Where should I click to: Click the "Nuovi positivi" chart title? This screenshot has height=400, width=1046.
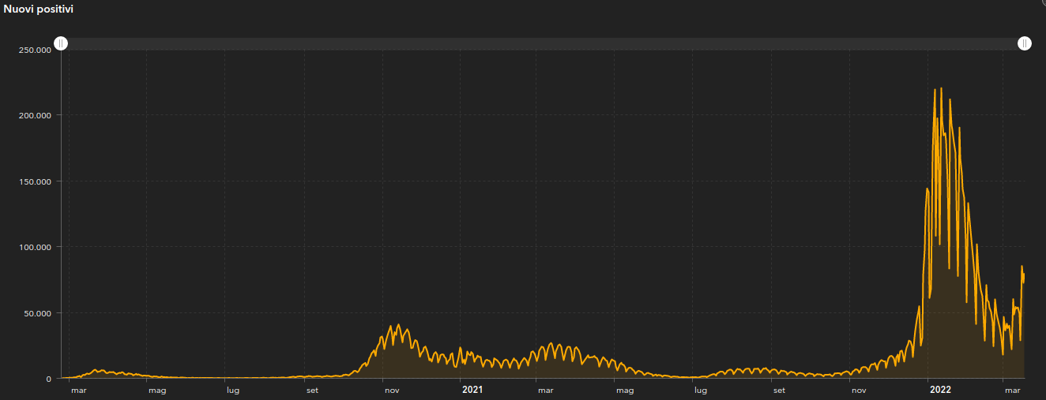pyautogui.click(x=40, y=9)
